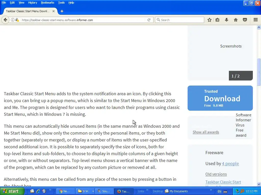Open downloads arrow icon

point(227,20)
